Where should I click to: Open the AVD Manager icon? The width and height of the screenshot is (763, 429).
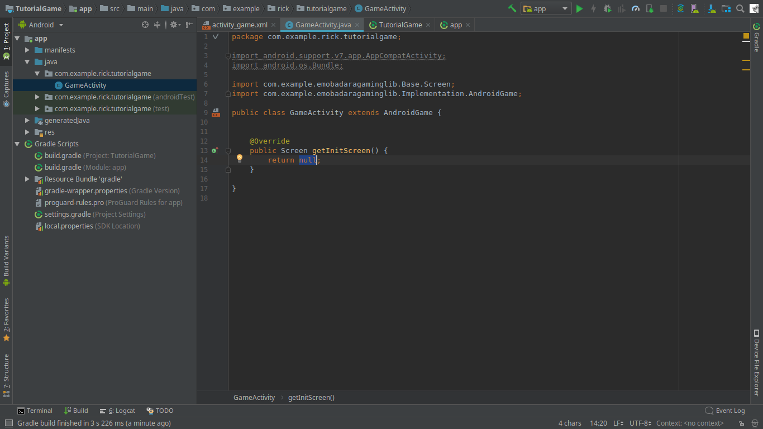pos(694,8)
